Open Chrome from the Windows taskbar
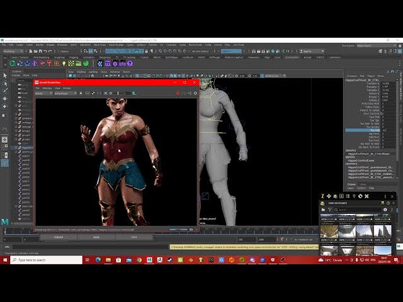 pos(139,260)
